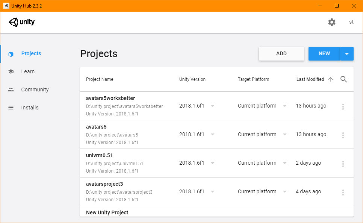Toggle Last Modified sort arrow
Viewport: 363px width, 223px height.
(x=331, y=79)
